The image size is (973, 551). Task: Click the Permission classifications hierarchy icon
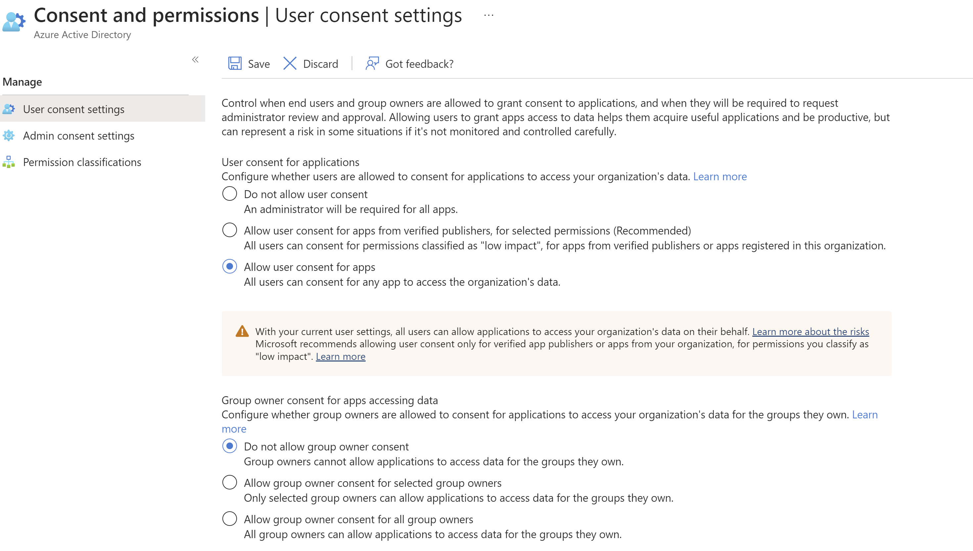(9, 162)
